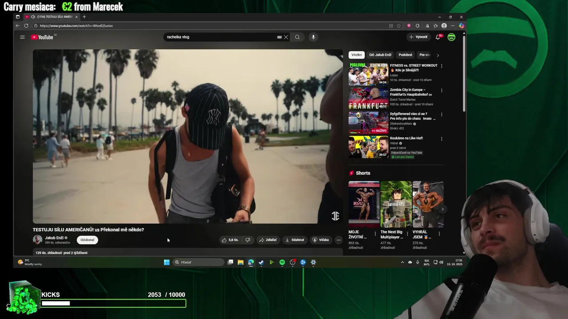Open options menu for FITNESS vs. STREET WORKOUT
This screenshot has height=319, width=568.
[442, 66]
